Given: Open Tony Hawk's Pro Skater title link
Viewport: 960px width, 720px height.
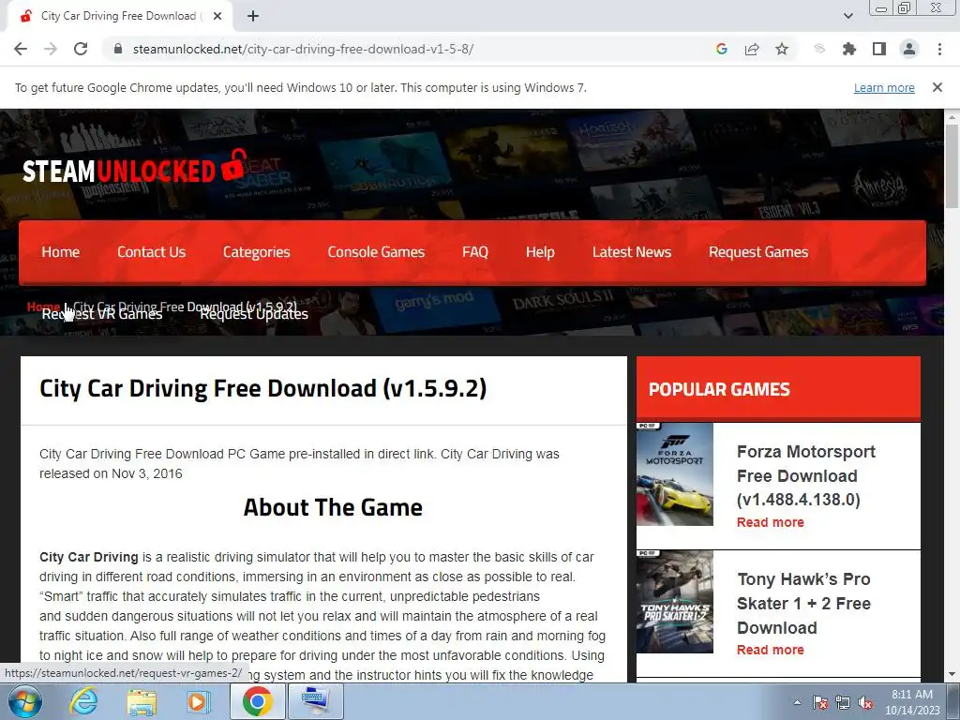Looking at the screenshot, I should point(803,603).
